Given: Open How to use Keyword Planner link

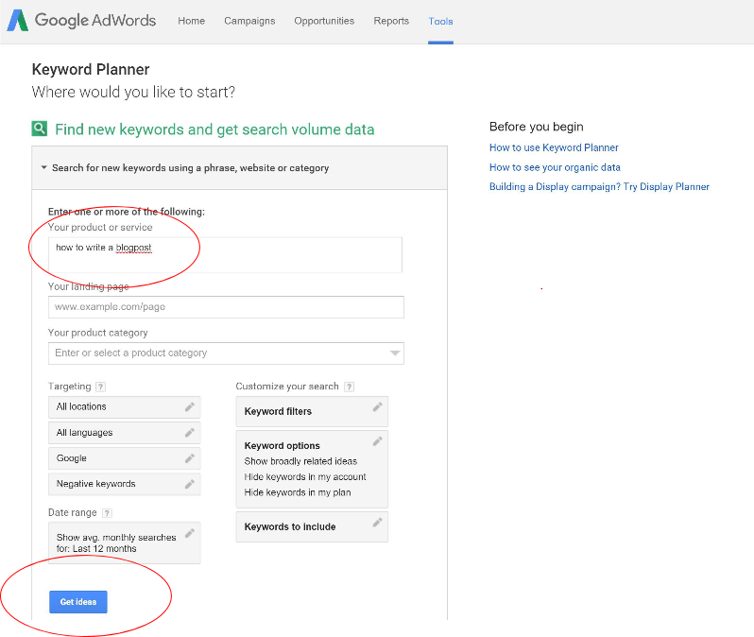Looking at the screenshot, I should click(x=554, y=147).
